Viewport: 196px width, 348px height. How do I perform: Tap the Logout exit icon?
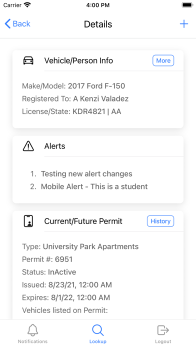point(163,330)
